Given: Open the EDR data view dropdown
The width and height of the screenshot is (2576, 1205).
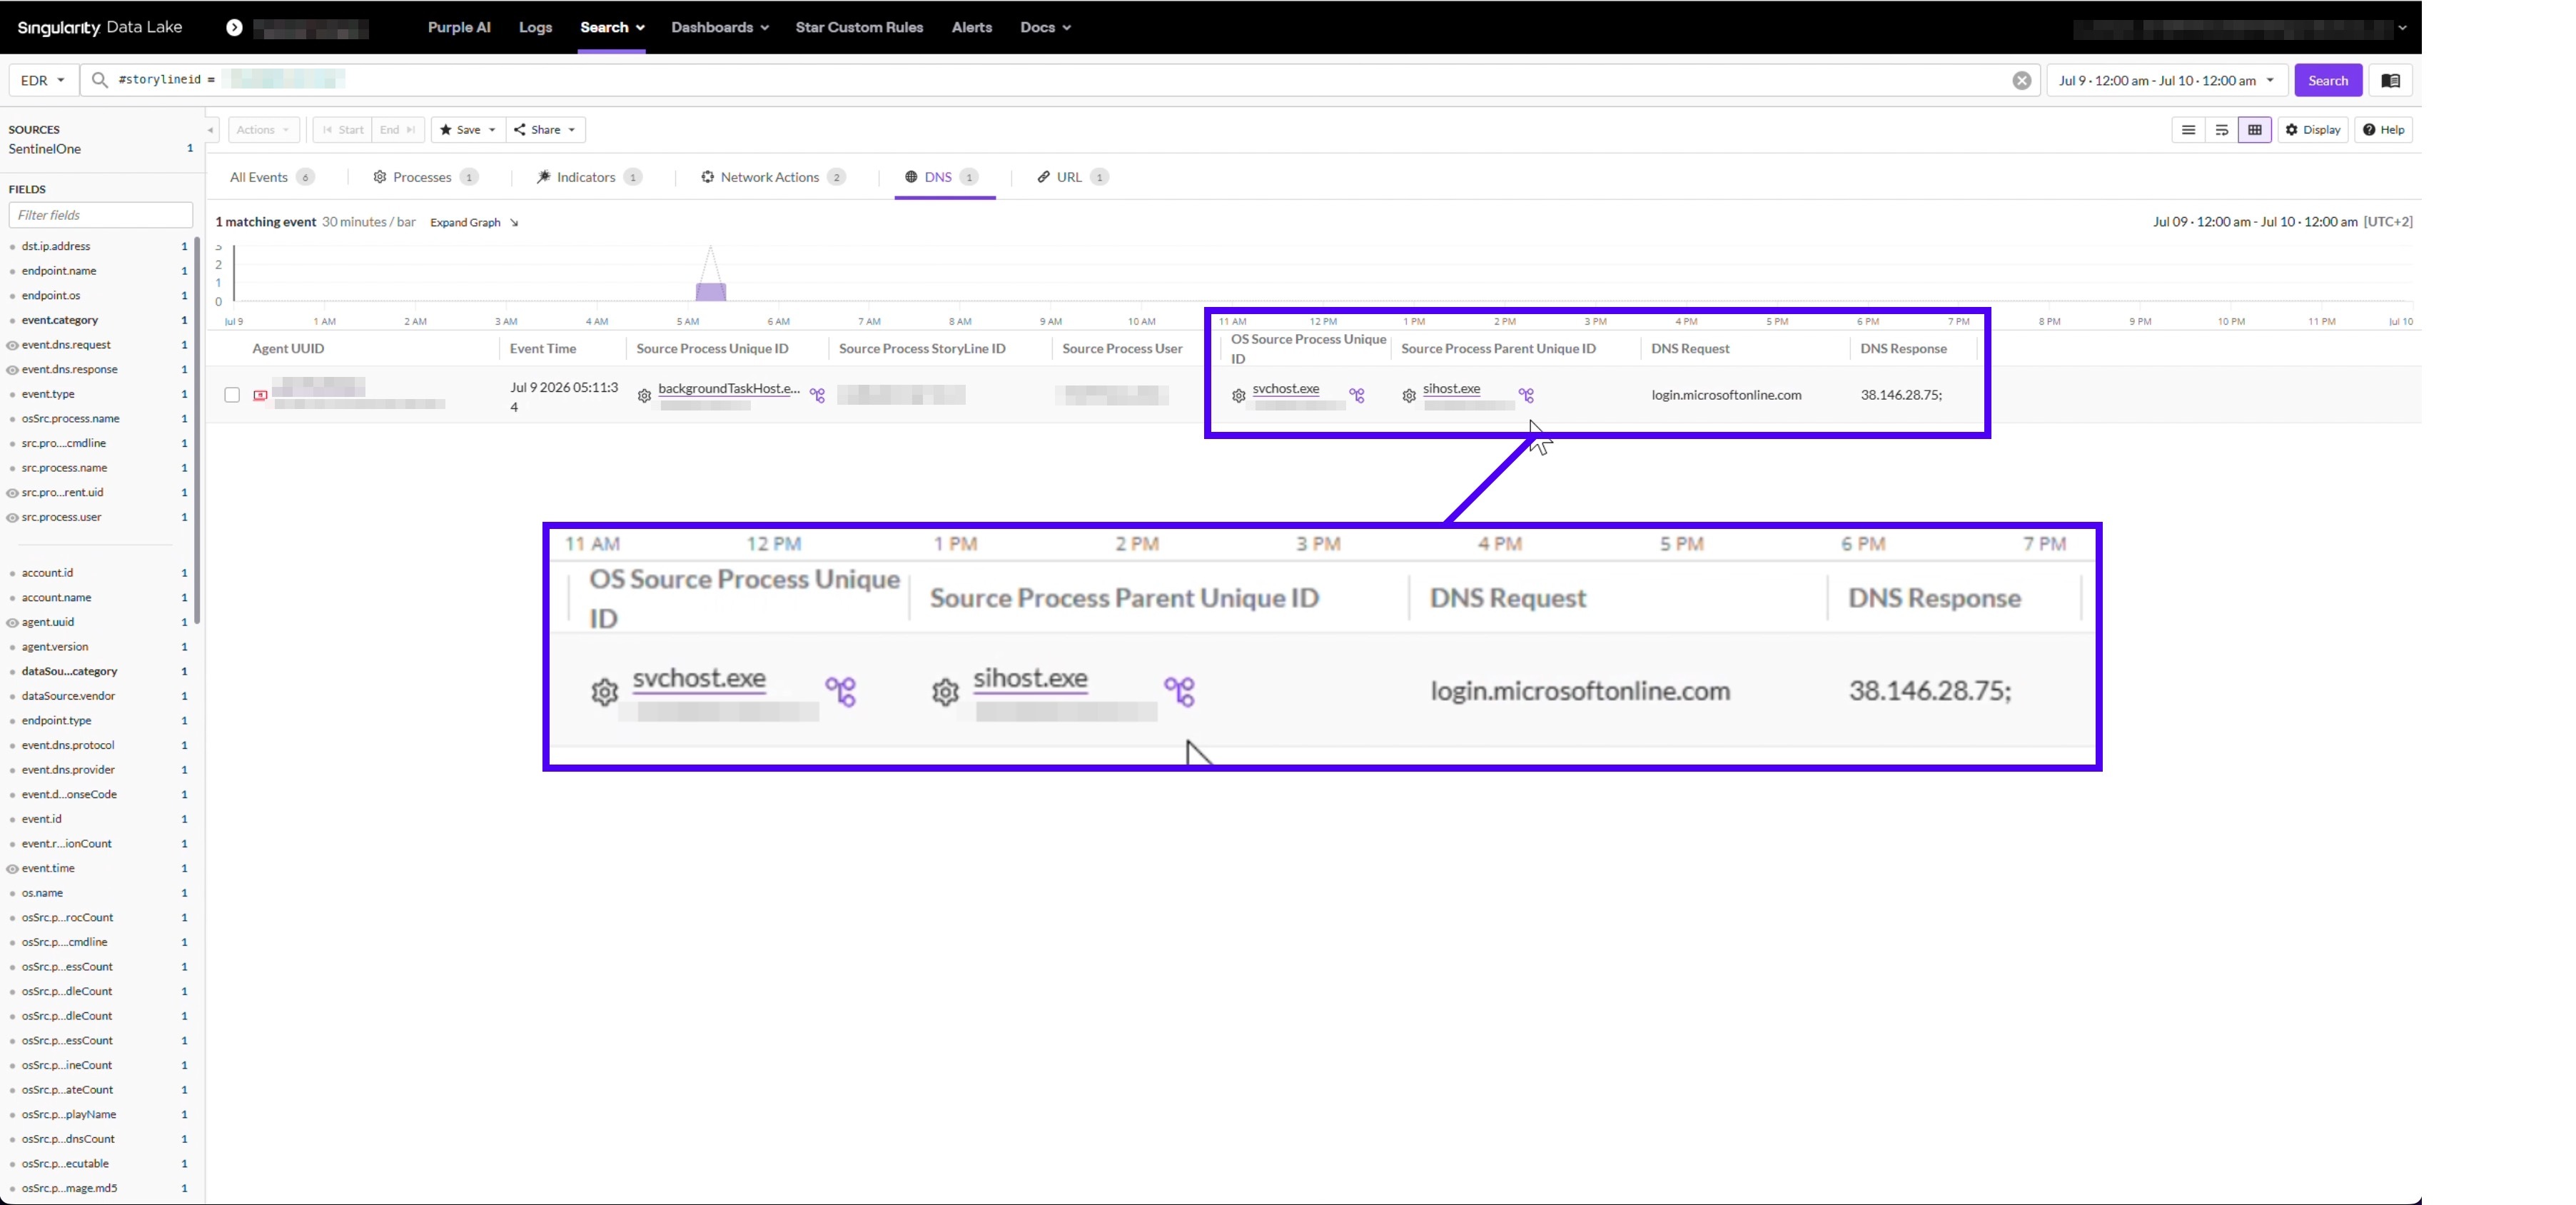Looking at the screenshot, I should point(43,80).
